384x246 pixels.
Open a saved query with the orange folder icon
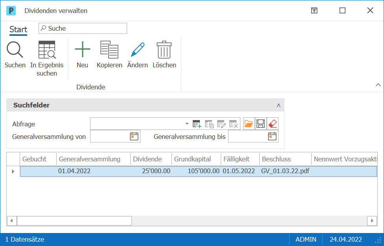pos(249,124)
